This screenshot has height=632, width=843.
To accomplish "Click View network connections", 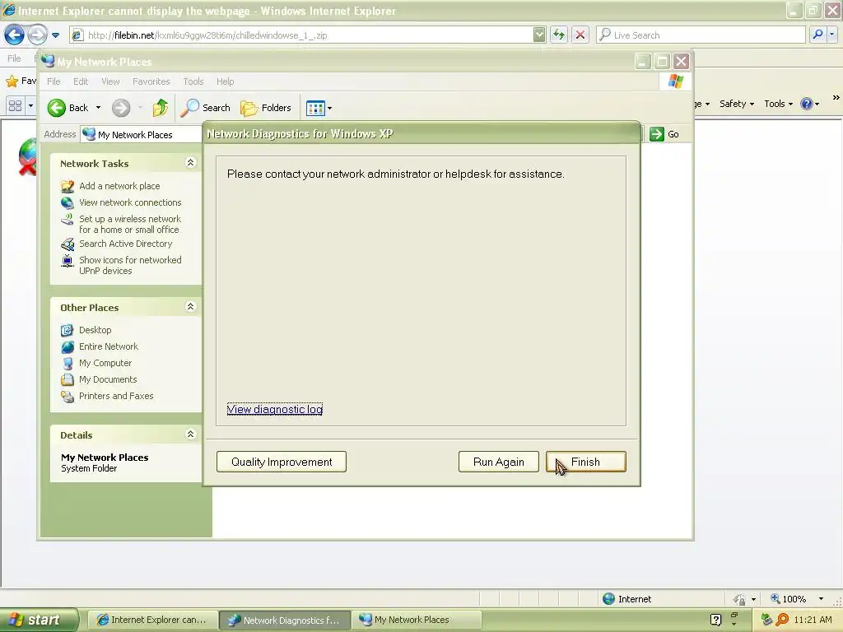I will [130, 202].
